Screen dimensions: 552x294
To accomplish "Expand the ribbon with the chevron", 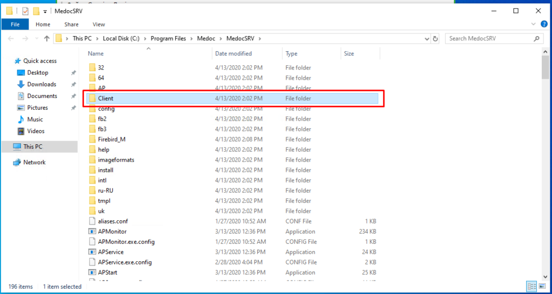I will click(534, 24).
